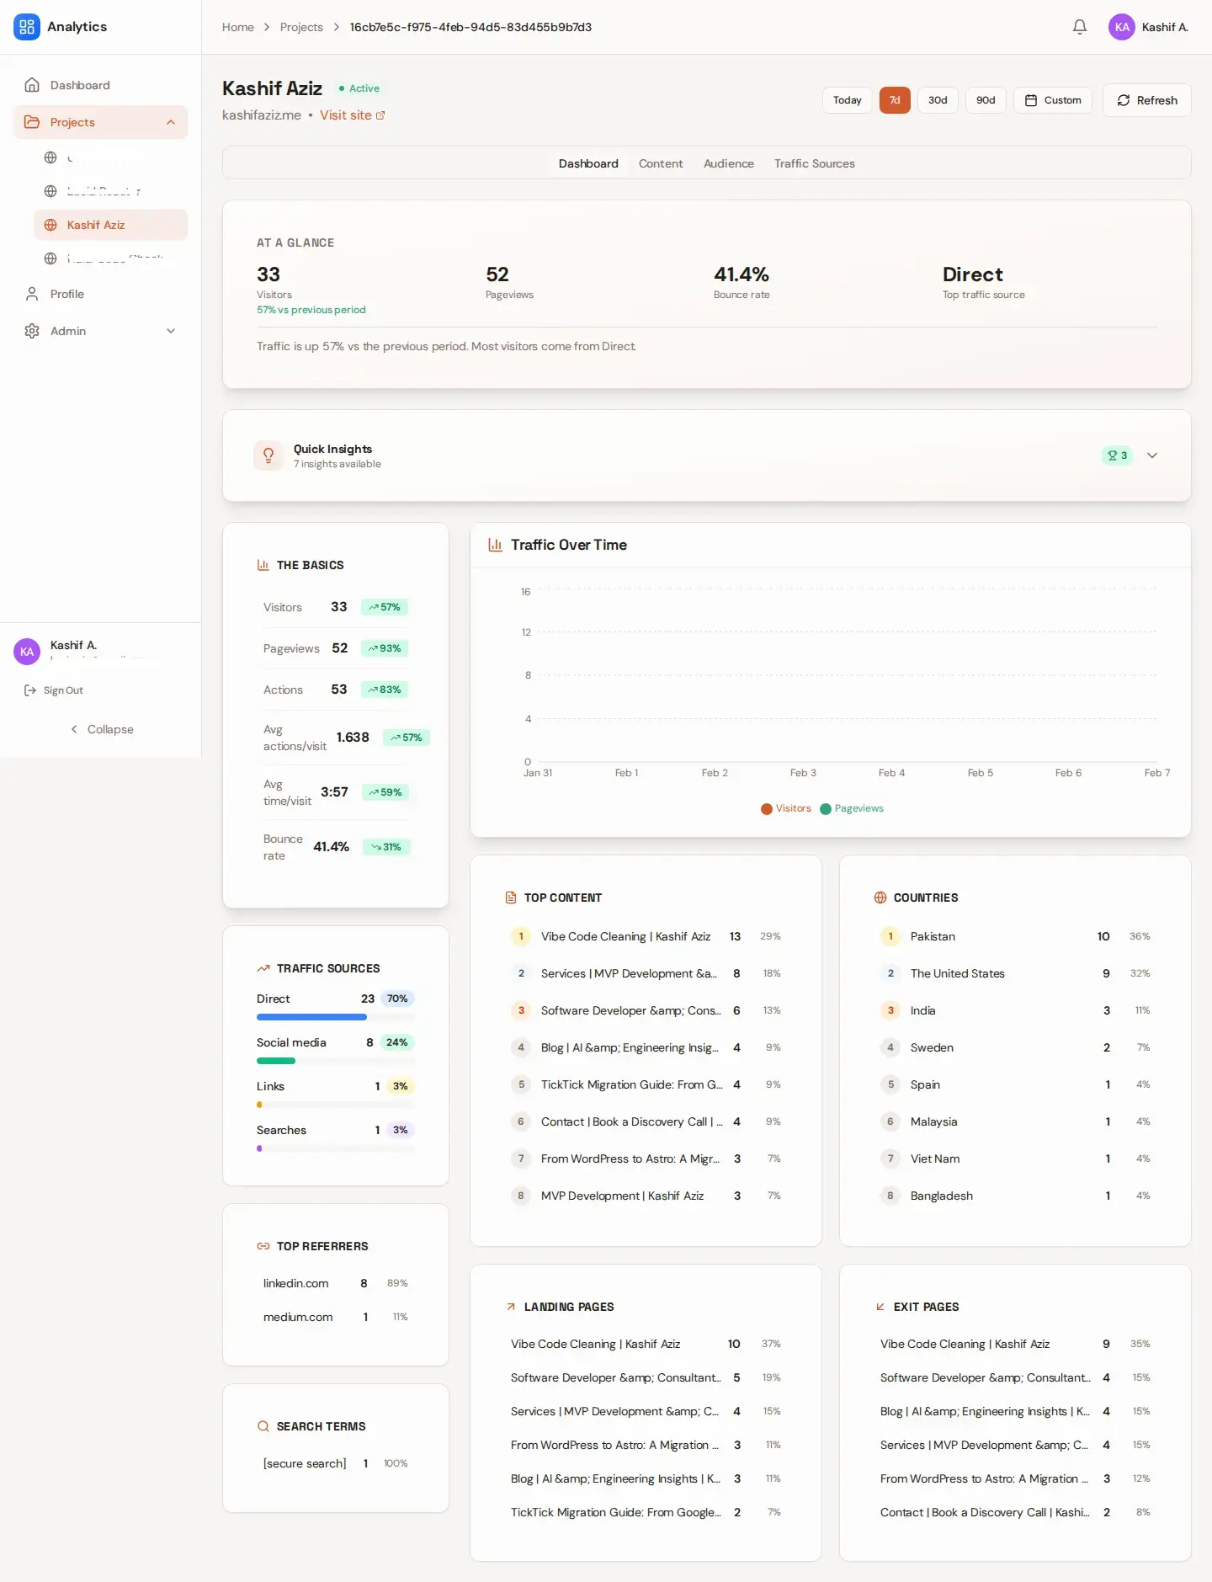
Task: Select the 7d time range
Action: coord(895,100)
